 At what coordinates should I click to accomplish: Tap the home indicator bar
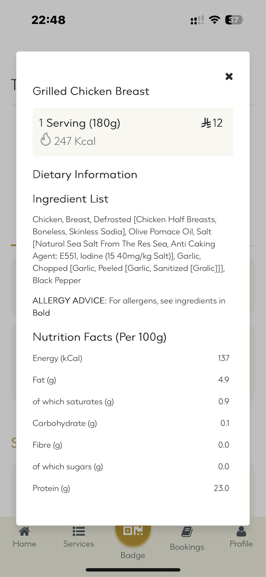coord(133,570)
